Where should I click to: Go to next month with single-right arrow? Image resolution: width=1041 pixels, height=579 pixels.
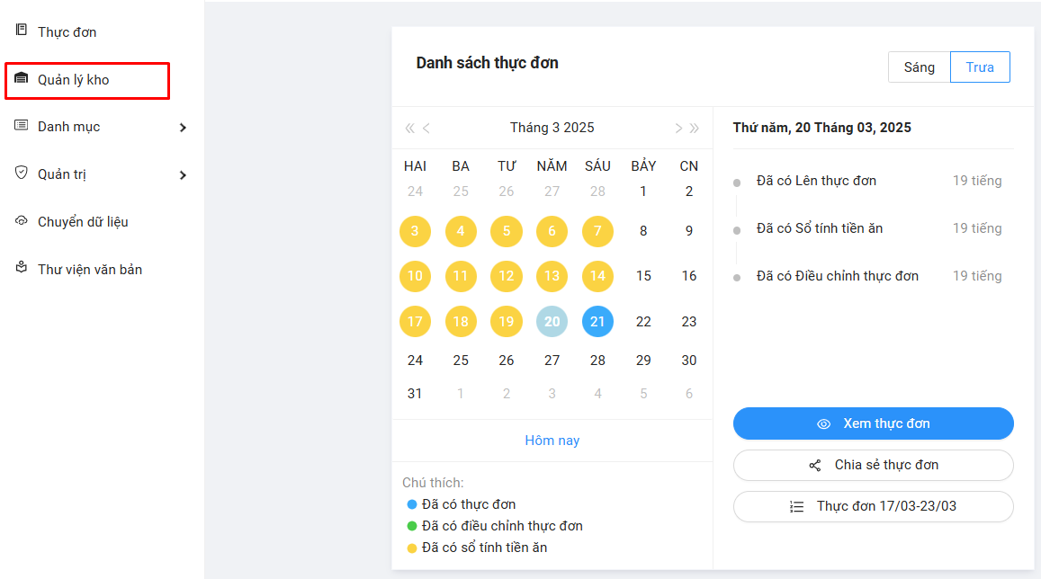click(678, 128)
